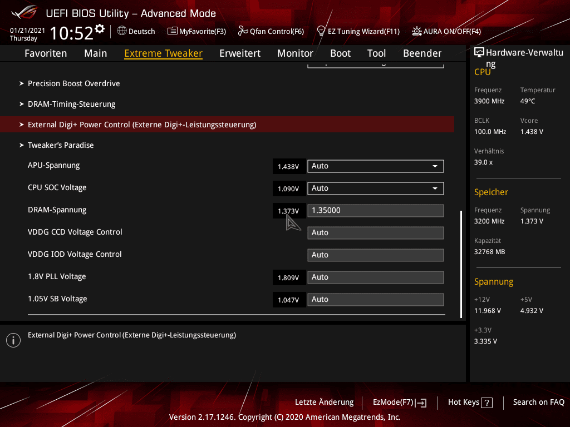Click the ROG logo icon
570x427 pixels.
click(x=24, y=12)
